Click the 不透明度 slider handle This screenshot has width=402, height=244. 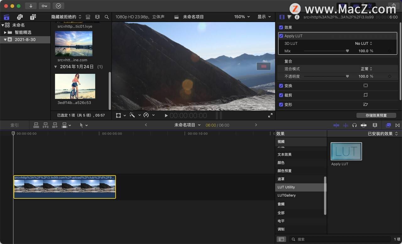347,76
